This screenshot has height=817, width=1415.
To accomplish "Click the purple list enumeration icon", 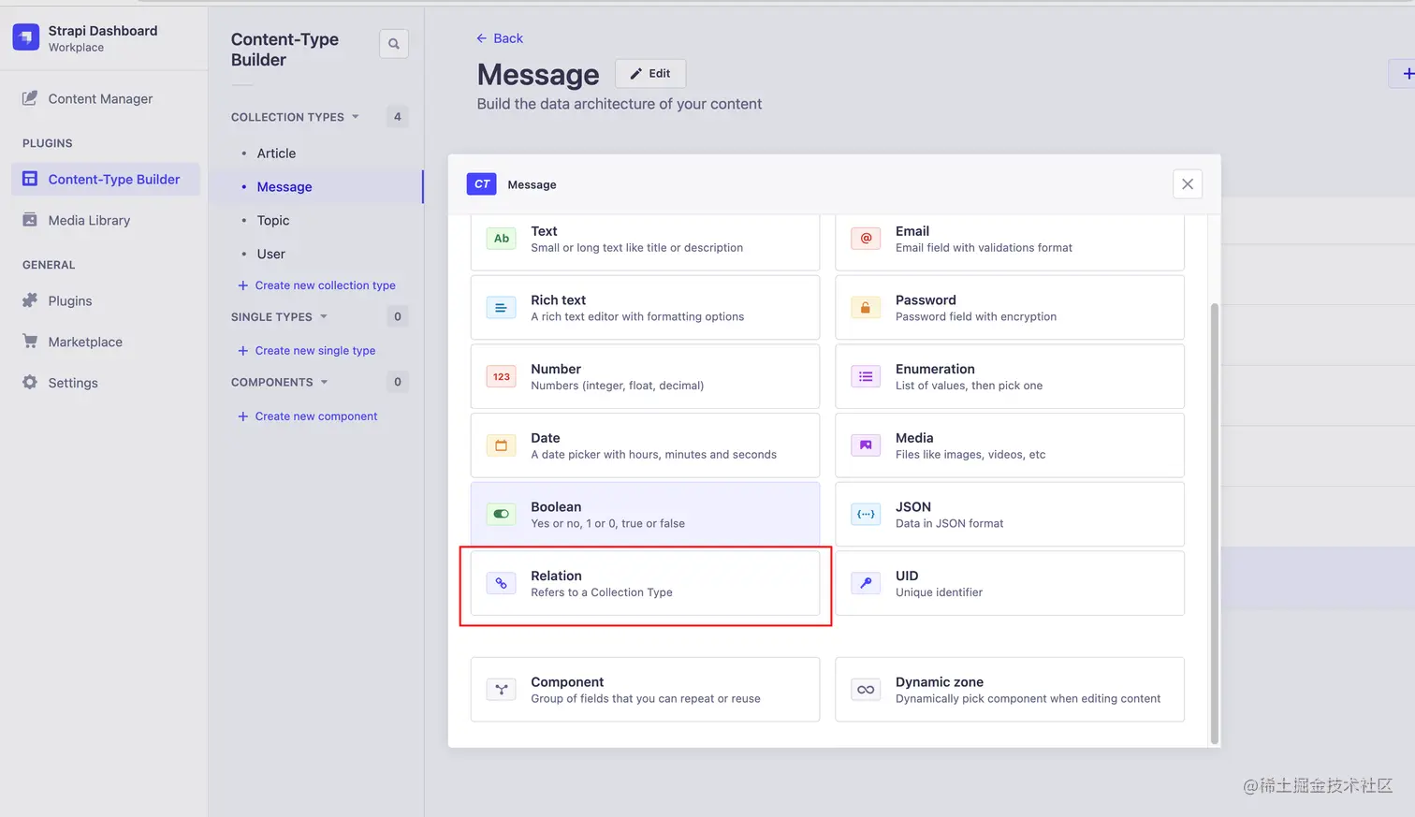I will (x=866, y=376).
